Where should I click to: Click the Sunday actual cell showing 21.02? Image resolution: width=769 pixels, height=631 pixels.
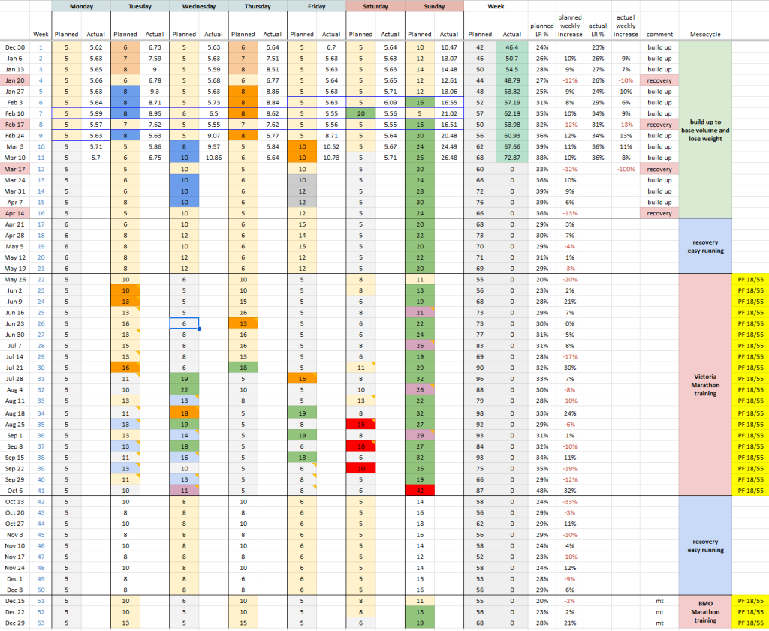[449, 112]
